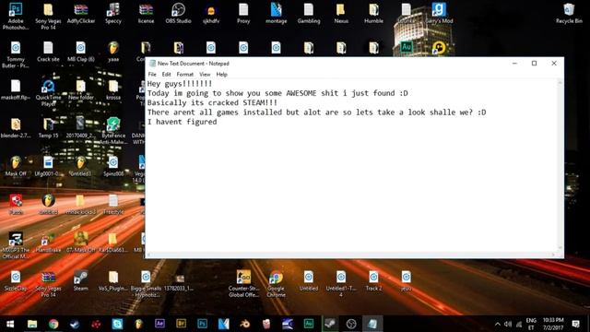Select the krossa folder
Viewport: 590px width, 332px height.
[x=113, y=89]
